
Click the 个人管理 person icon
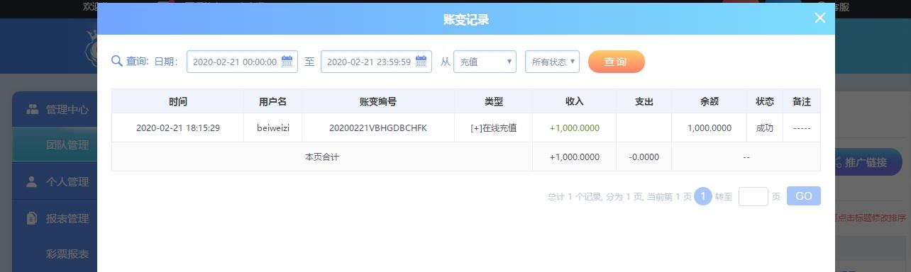click(32, 182)
